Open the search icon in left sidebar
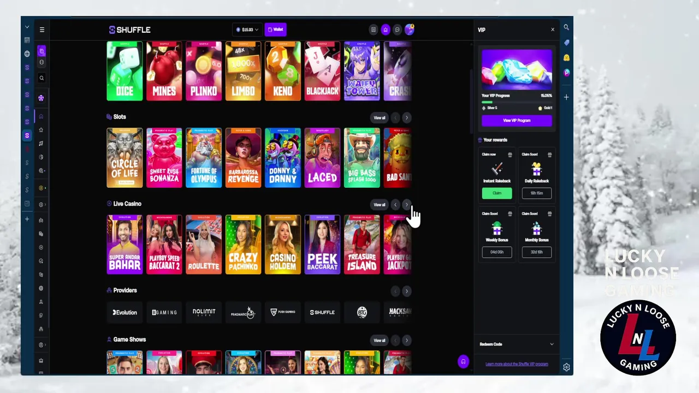 (x=42, y=78)
